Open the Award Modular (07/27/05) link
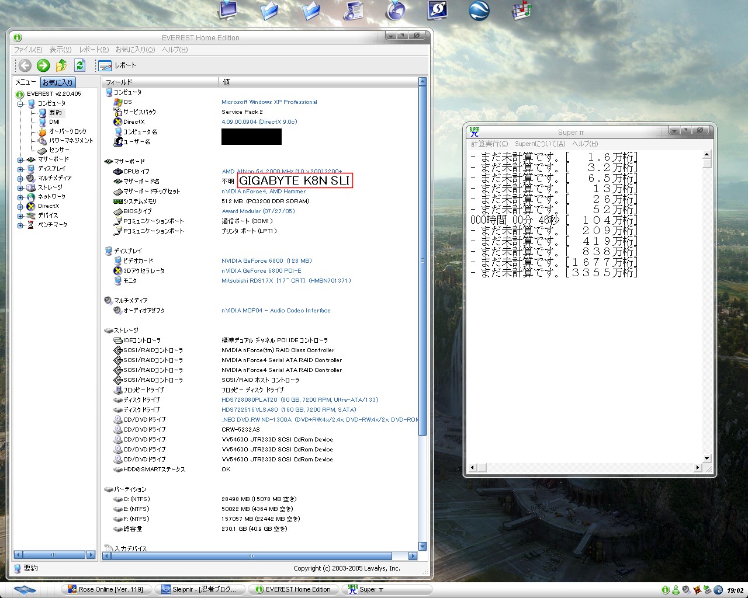The height and width of the screenshot is (598, 748). tap(258, 211)
